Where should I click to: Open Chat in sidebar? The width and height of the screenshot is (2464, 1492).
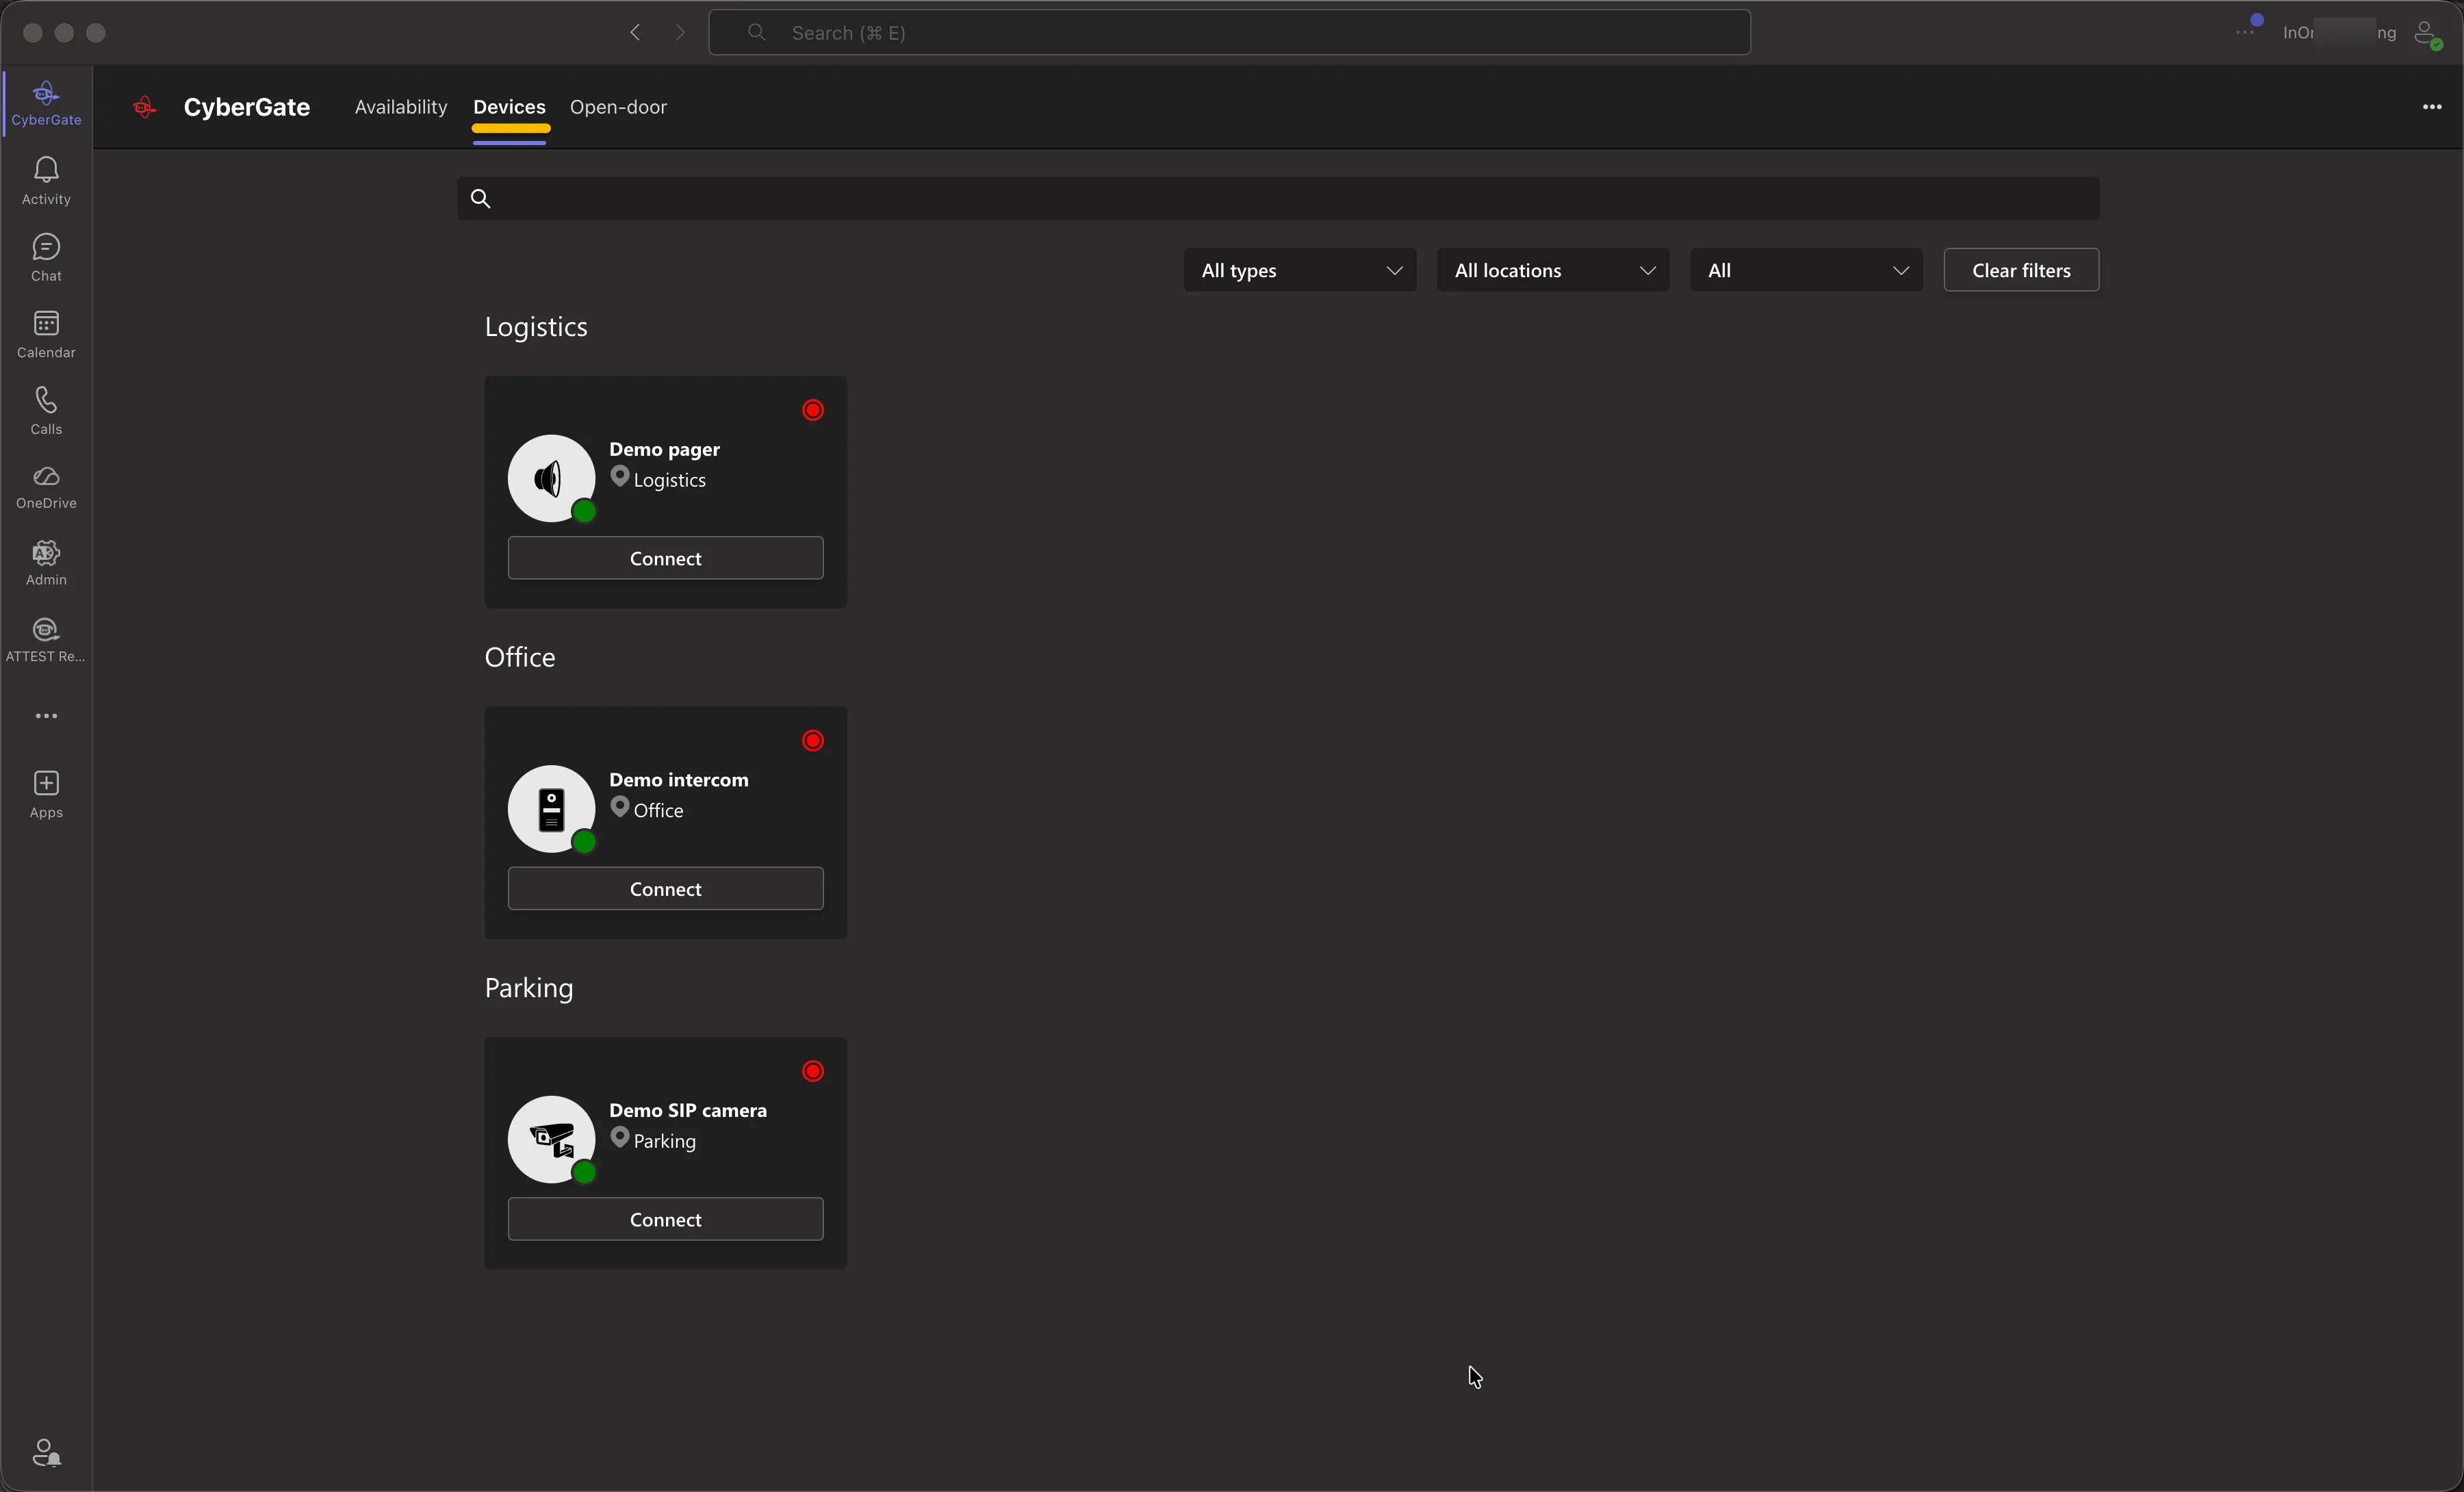pos(46,258)
